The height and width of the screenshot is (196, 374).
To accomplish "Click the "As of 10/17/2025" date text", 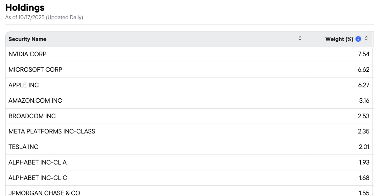I will (x=25, y=17).
